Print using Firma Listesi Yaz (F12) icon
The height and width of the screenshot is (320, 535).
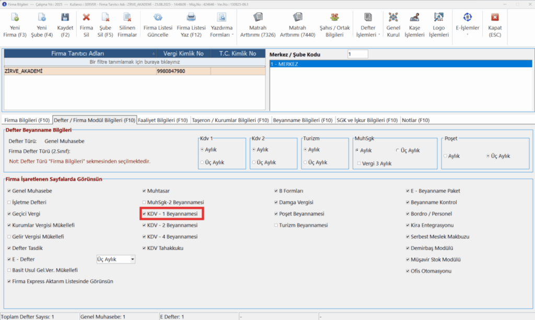click(x=191, y=17)
